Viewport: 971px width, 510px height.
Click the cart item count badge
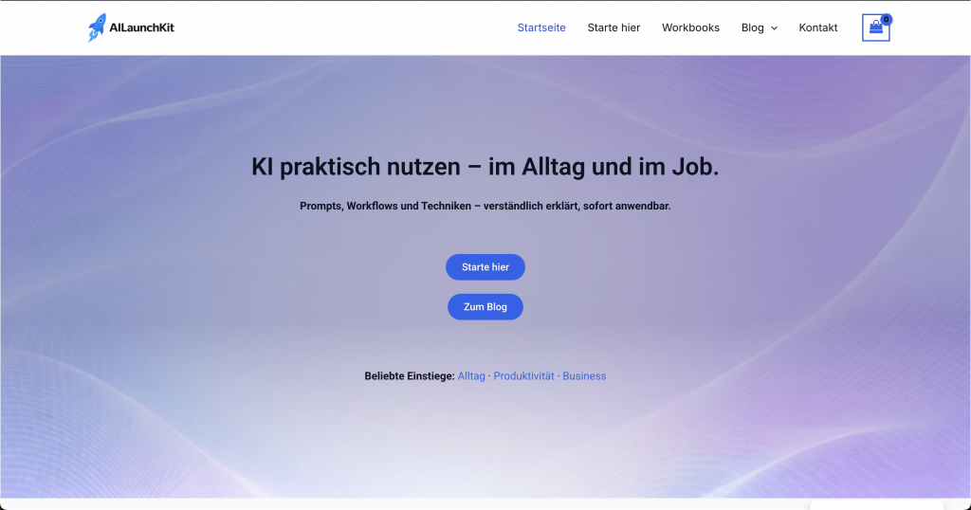887,19
